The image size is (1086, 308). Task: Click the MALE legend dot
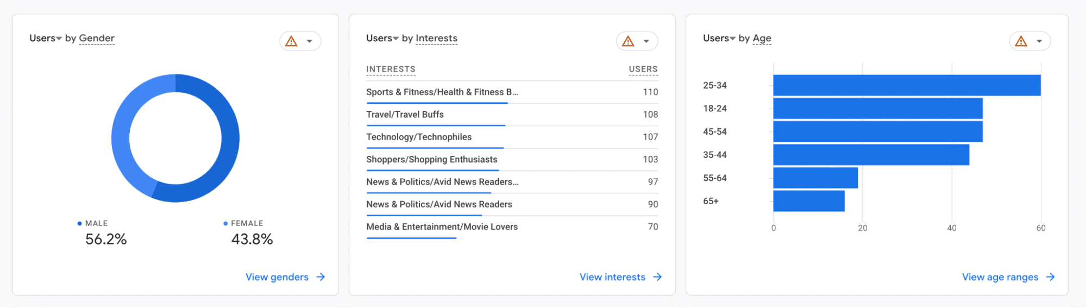coord(80,223)
